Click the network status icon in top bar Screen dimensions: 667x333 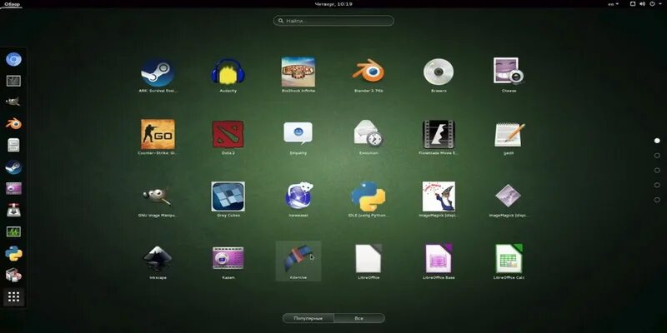click(x=633, y=4)
